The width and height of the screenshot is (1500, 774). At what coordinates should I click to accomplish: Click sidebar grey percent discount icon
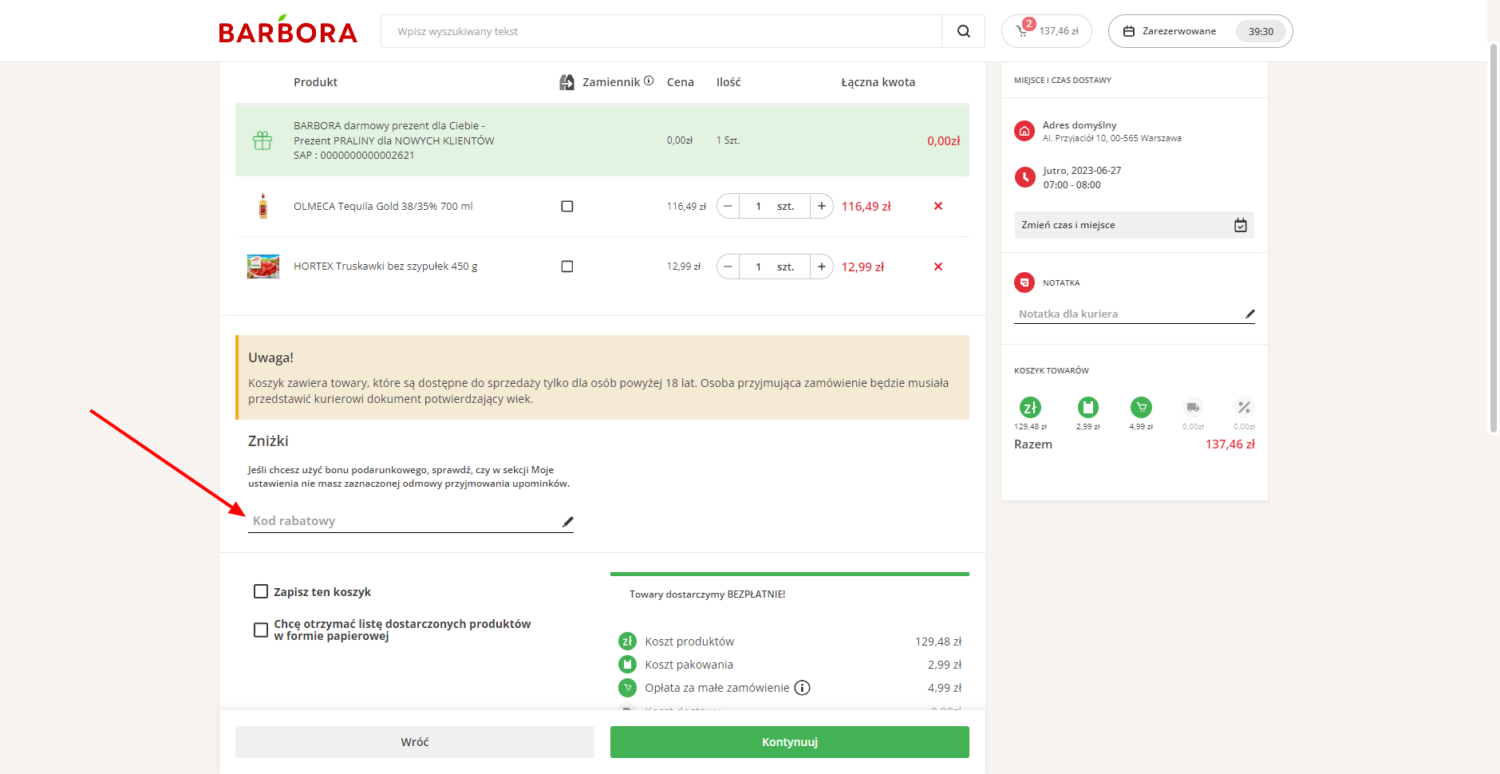(x=1244, y=408)
